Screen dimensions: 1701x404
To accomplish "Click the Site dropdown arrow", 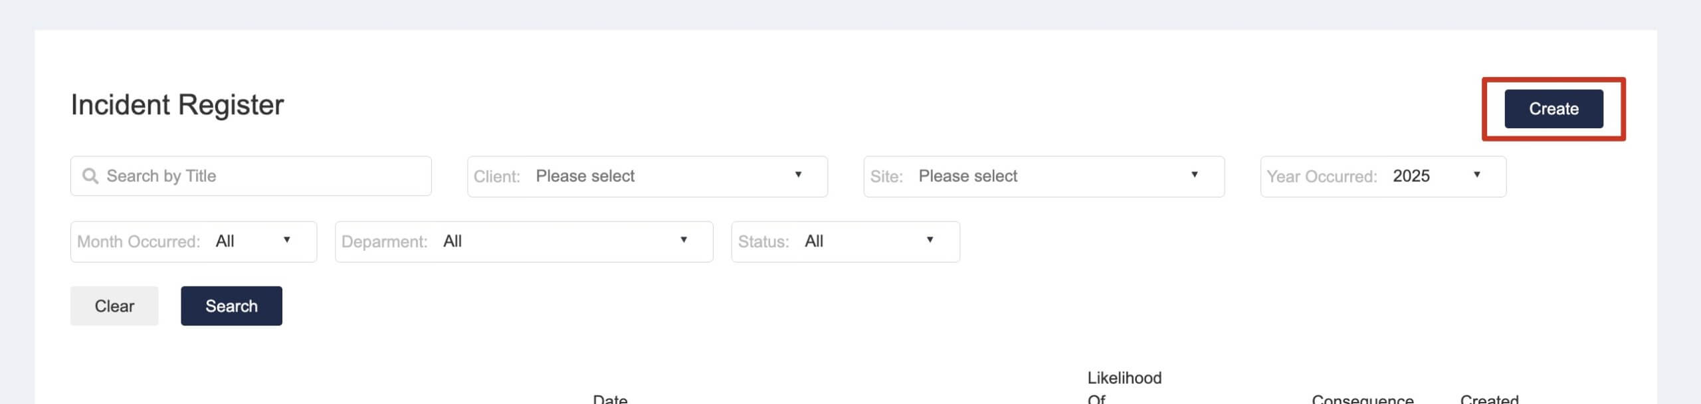I will click(x=1195, y=175).
